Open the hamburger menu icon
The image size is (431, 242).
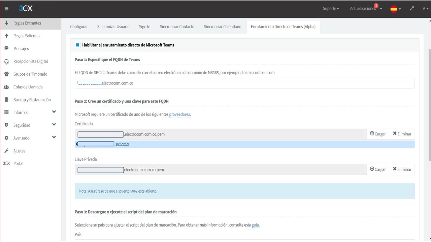point(7,9)
